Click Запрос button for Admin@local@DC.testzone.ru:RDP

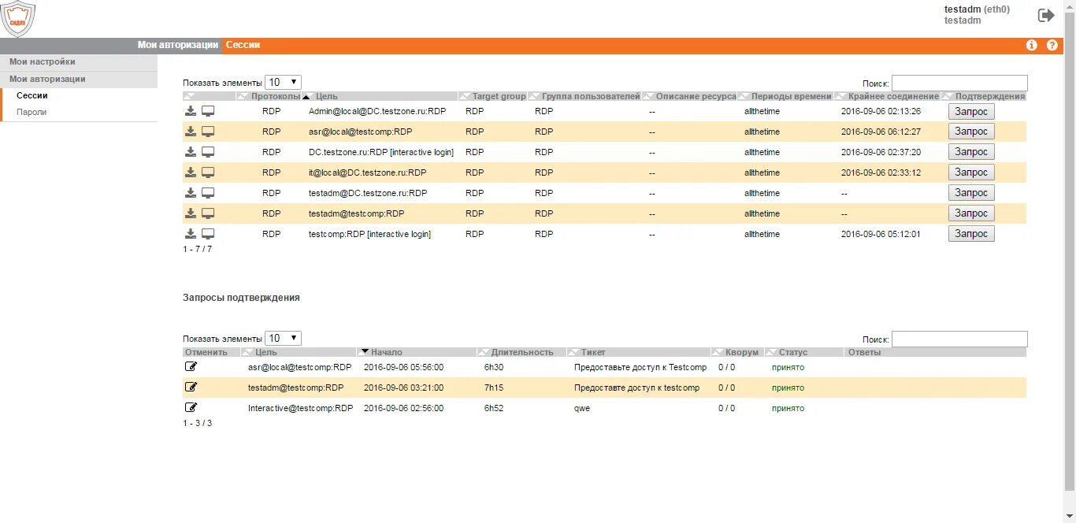click(x=971, y=111)
